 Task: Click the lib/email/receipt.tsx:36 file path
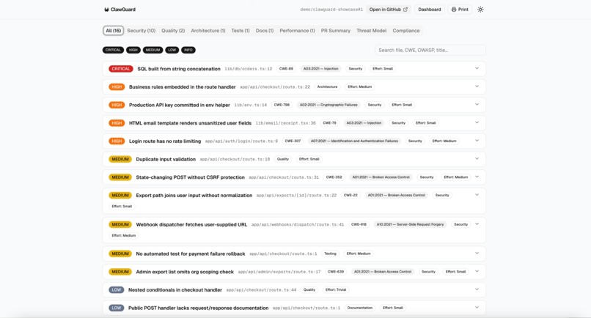(x=285, y=123)
